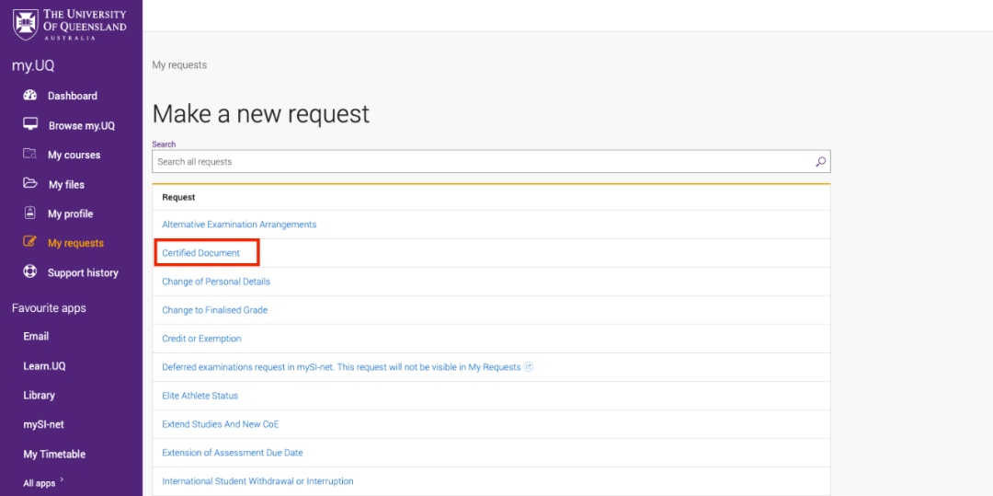Click the Extension of Assessment Due Date link
993x496 pixels.
point(233,453)
